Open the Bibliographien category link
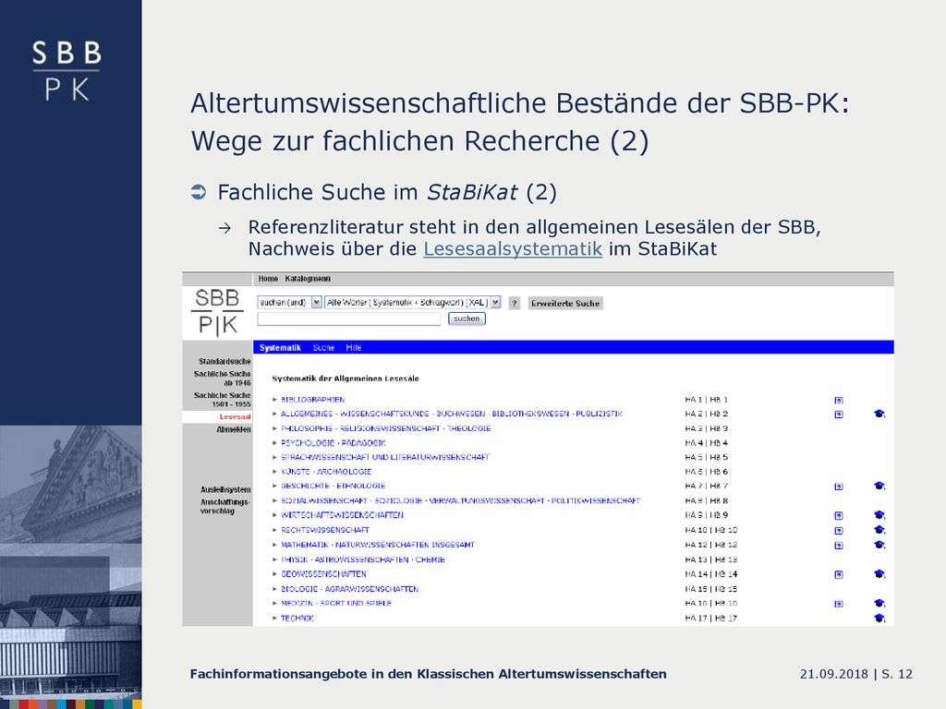 tap(312, 400)
